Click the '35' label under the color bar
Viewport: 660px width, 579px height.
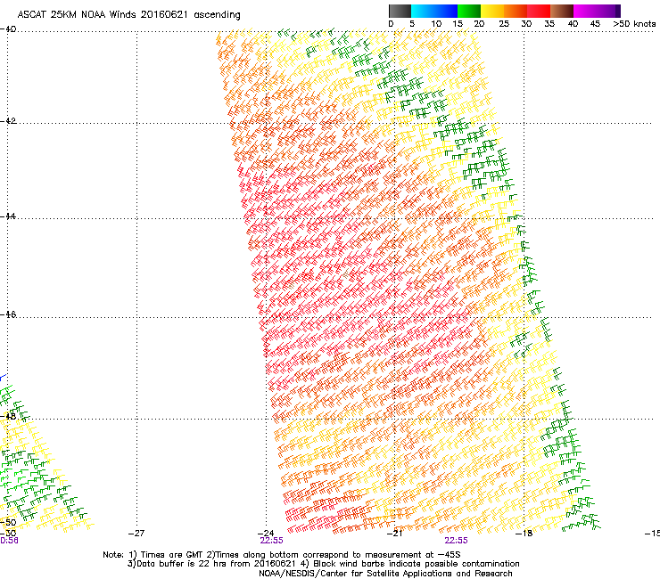(x=549, y=24)
